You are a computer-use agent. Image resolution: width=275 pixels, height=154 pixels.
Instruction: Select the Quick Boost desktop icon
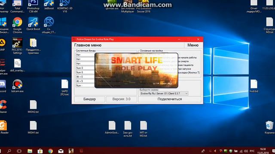tap(33, 24)
